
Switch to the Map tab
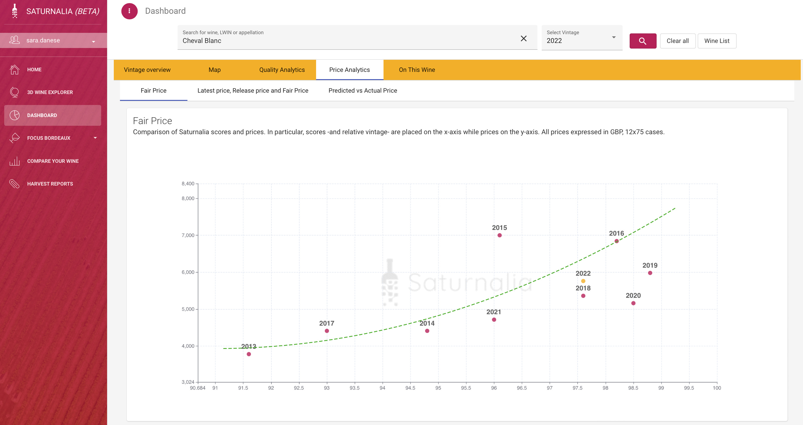pos(214,70)
